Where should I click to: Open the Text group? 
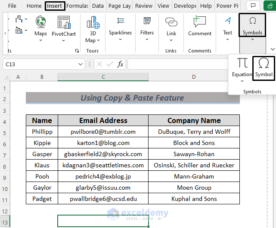[228, 29]
